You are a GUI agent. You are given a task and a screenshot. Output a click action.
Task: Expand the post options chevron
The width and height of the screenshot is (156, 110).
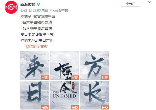[x=149, y=2]
